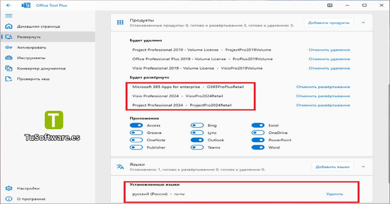Click the Office Tool Plus window title

pos(52,5)
